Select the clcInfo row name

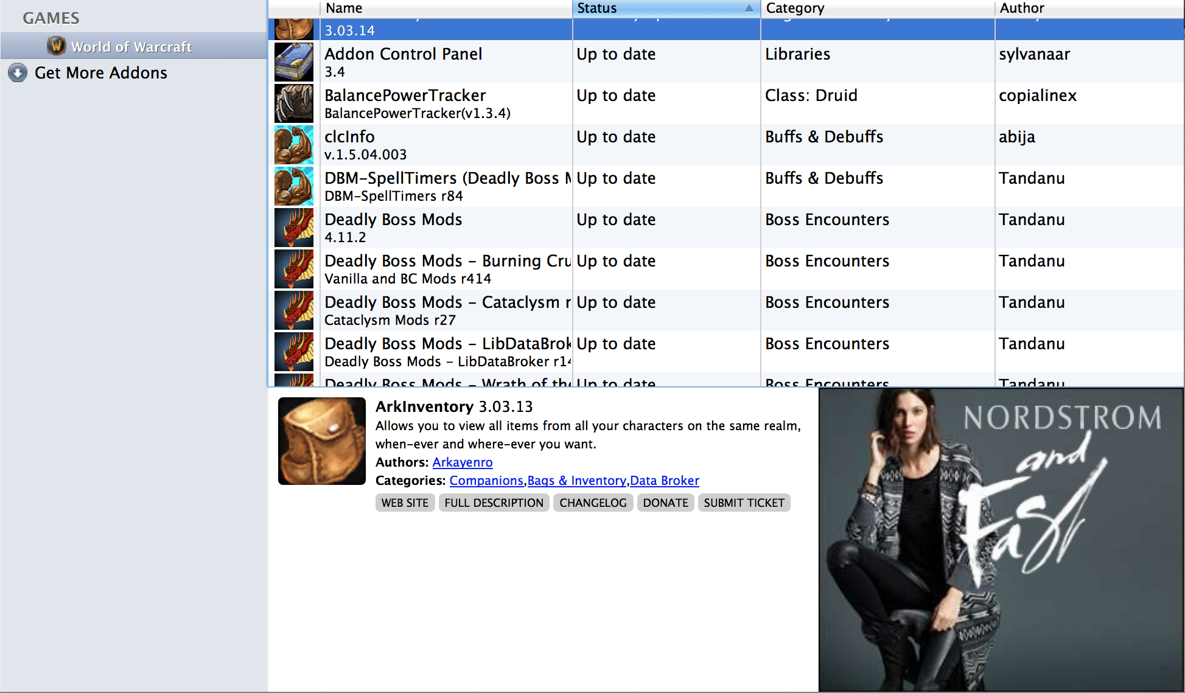click(349, 137)
